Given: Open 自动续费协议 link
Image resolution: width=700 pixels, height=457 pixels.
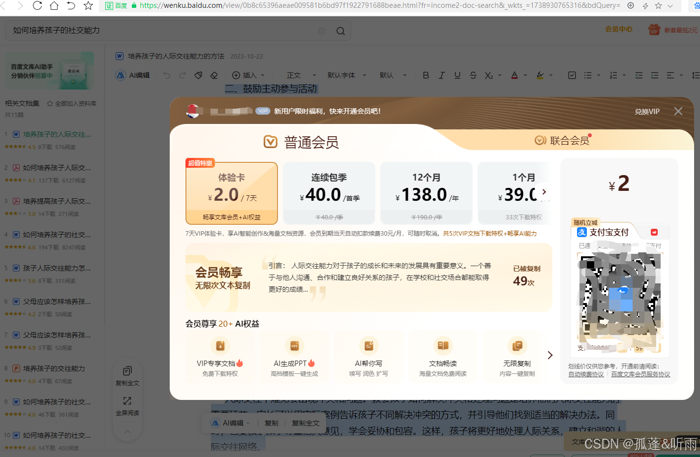Looking at the screenshot, I should 586,374.
